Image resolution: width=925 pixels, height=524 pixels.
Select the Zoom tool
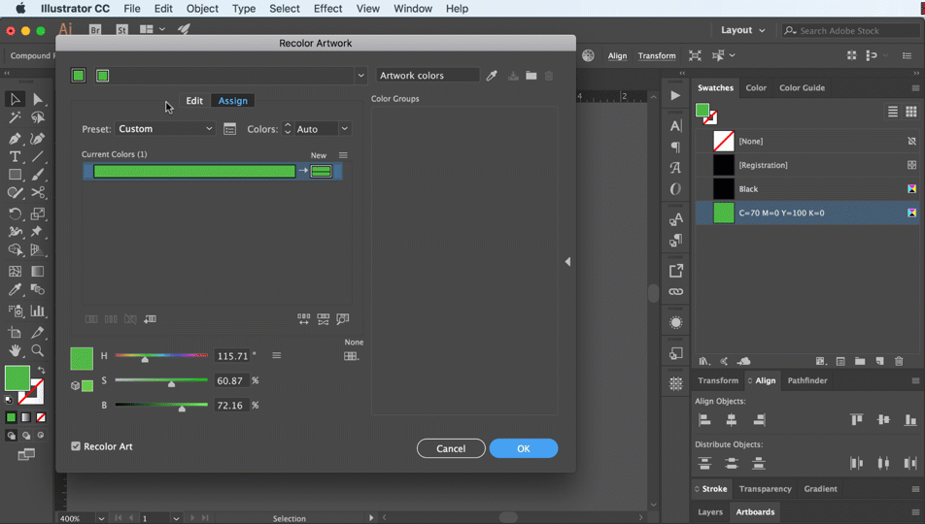pyautogui.click(x=38, y=351)
